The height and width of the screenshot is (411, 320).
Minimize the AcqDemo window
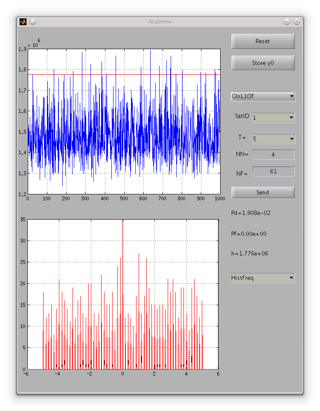(x=287, y=22)
